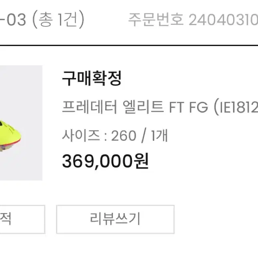
Task: Select the 주문번호 order number label
Action: coord(156,20)
